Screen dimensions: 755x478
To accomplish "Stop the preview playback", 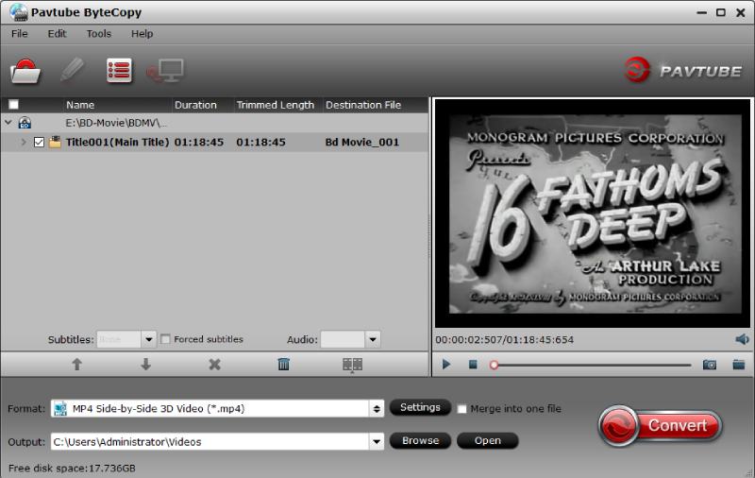I will (x=473, y=365).
